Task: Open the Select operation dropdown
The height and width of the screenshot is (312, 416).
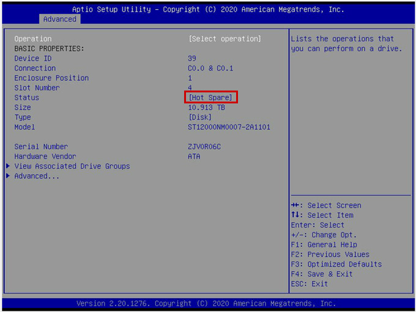Action: (225, 39)
